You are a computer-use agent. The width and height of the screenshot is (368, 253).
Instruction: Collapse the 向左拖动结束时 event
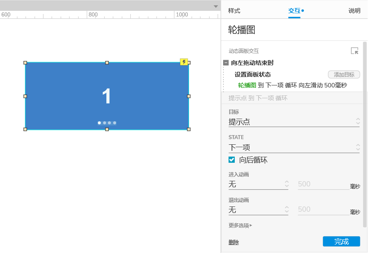click(x=226, y=63)
